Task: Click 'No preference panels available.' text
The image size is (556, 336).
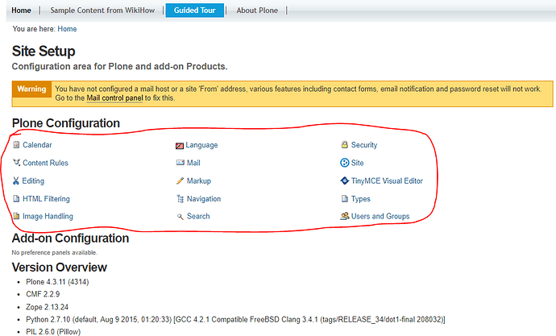Action: pyautogui.click(x=55, y=253)
